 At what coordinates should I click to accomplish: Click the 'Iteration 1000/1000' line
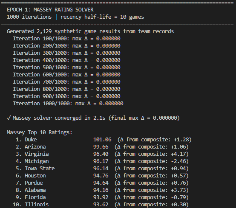(68, 103)
